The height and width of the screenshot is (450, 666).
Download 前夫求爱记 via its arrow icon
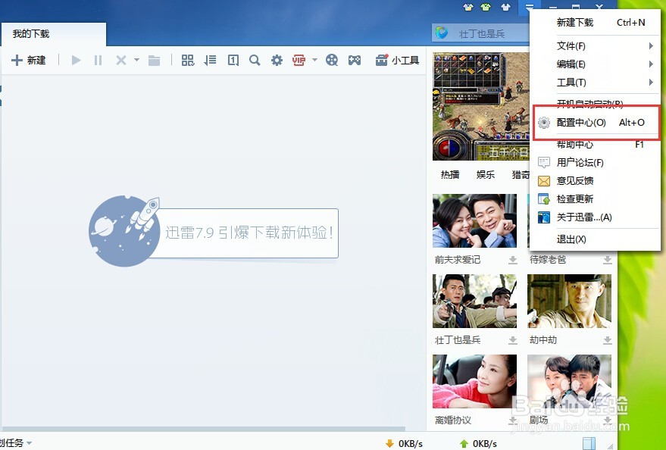tap(513, 260)
